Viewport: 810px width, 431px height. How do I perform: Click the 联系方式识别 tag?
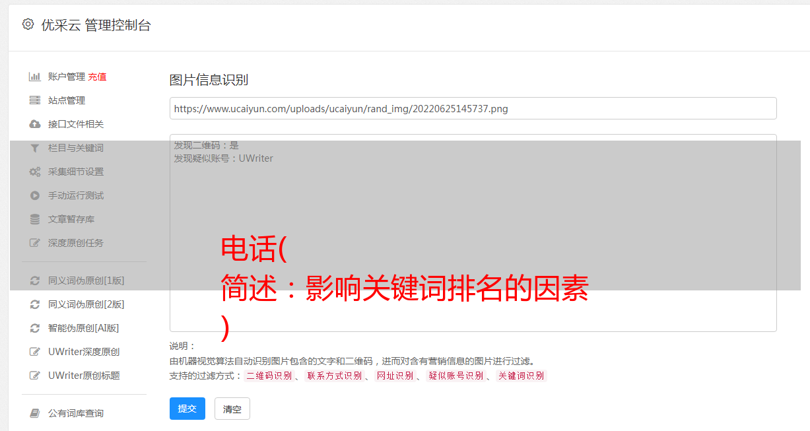(334, 376)
